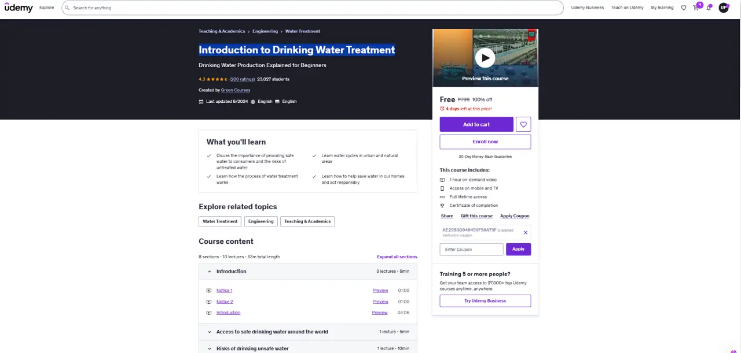This screenshot has width=741, height=353.
Task: Select the Engineering topic tag
Action: coord(261,221)
